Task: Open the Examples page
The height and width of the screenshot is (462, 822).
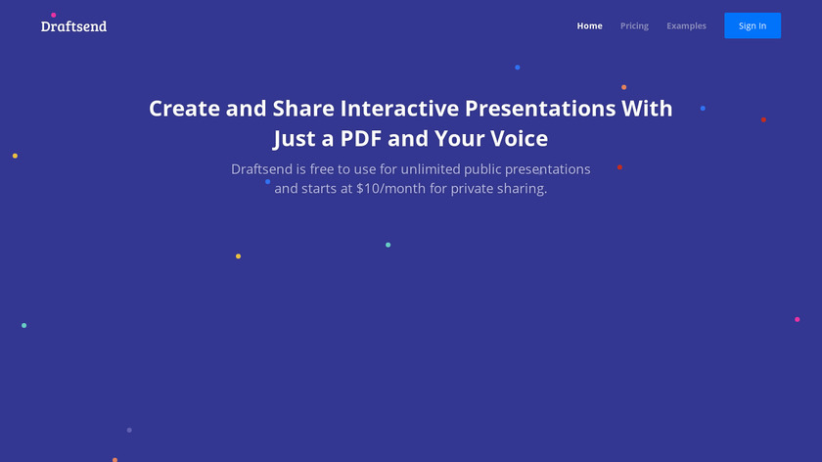Action: tap(686, 25)
